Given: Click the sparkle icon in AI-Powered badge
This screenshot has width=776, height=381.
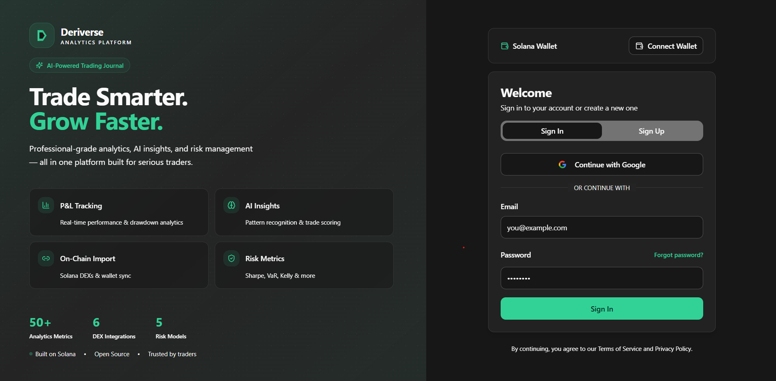Looking at the screenshot, I should pos(39,65).
